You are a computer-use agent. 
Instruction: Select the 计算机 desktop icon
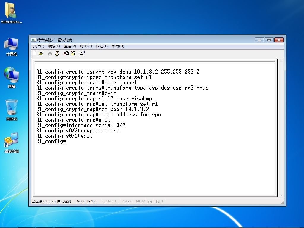(12, 47)
